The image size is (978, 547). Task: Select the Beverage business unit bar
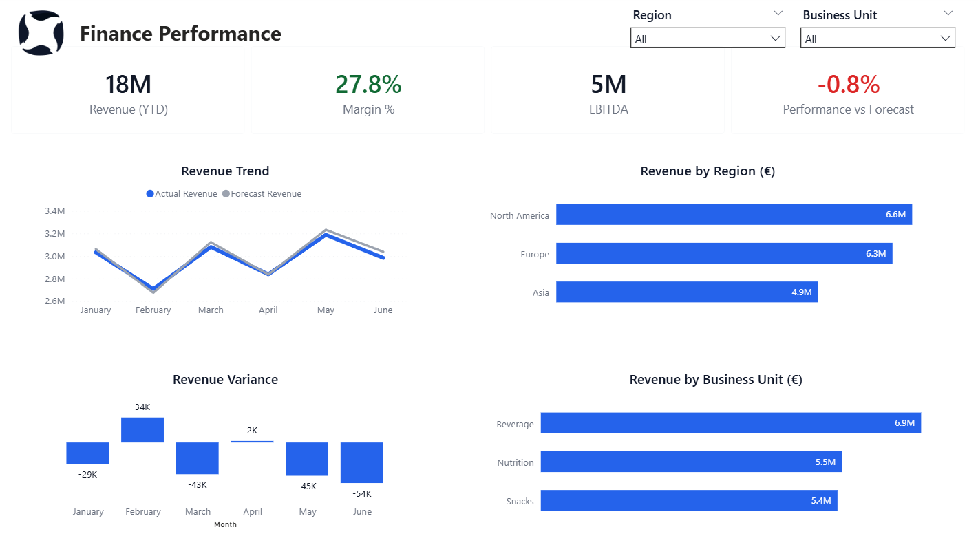click(x=730, y=423)
